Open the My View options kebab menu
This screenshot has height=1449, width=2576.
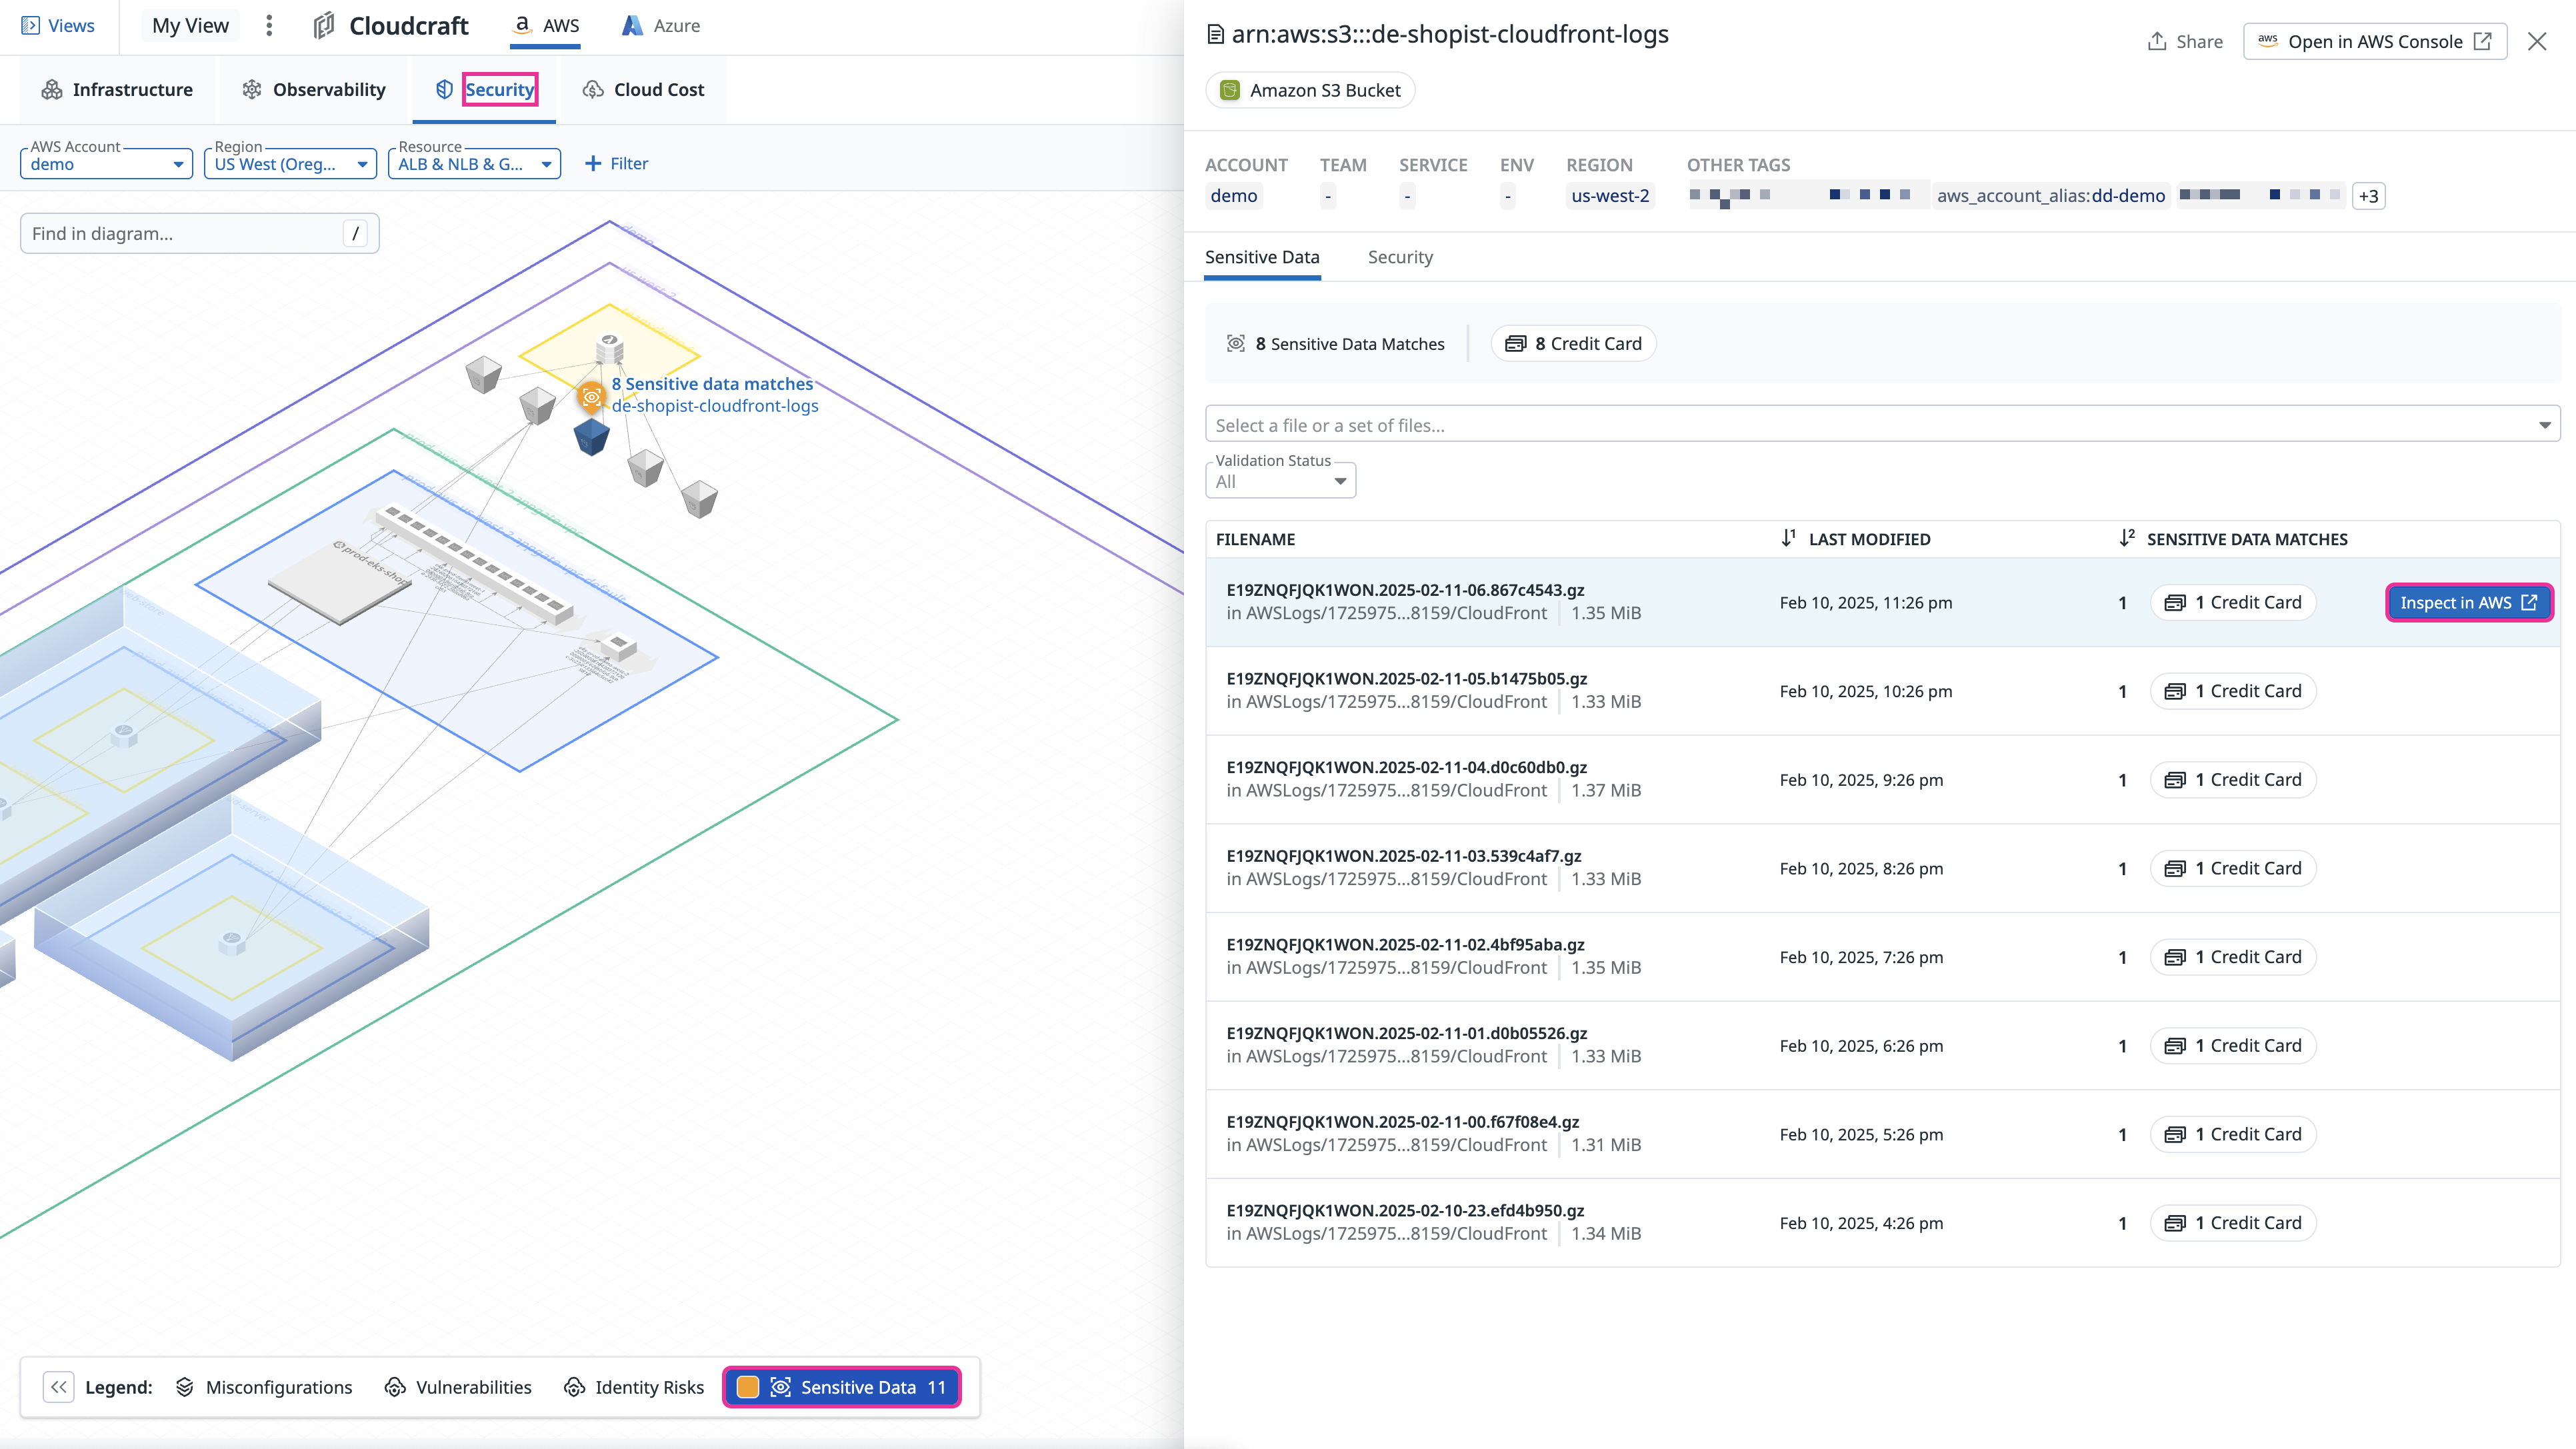point(268,26)
